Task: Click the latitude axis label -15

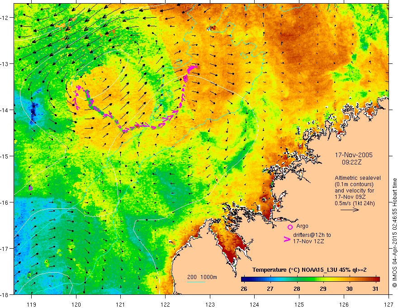Action: pos(5,156)
